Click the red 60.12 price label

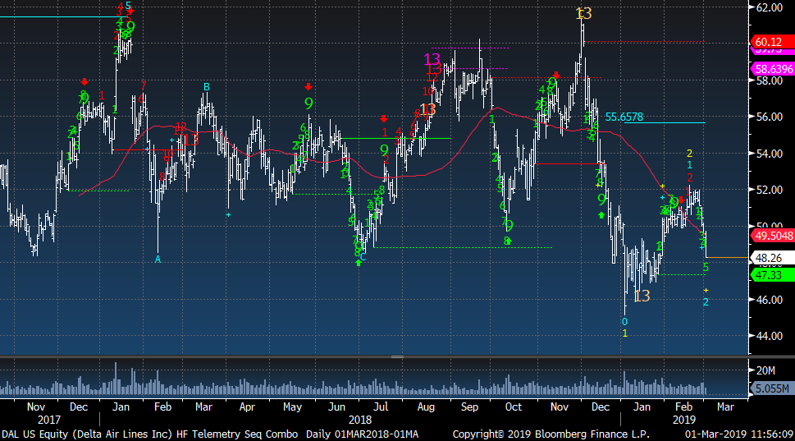pyautogui.click(x=771, y=42)
